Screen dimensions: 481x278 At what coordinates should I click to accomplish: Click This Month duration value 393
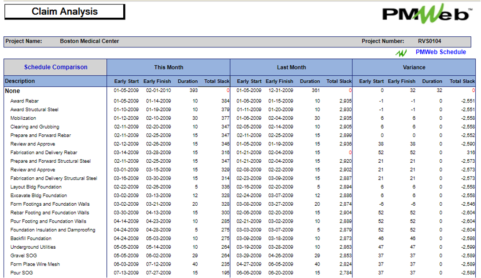point(194,90)
